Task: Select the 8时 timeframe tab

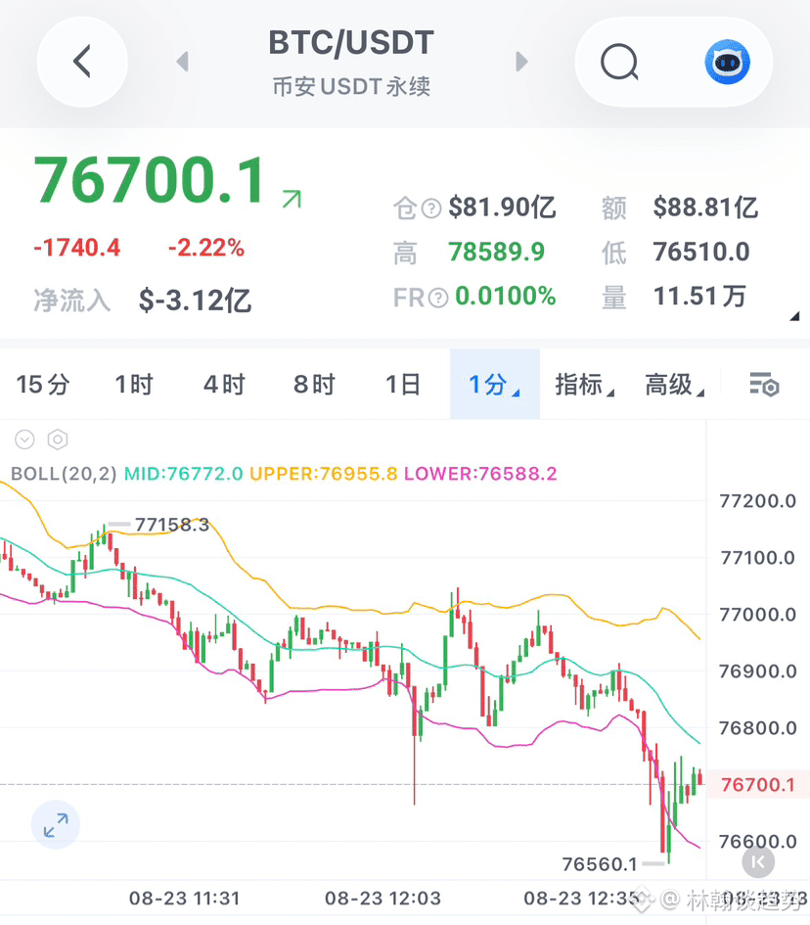Action: pos(314,385)
